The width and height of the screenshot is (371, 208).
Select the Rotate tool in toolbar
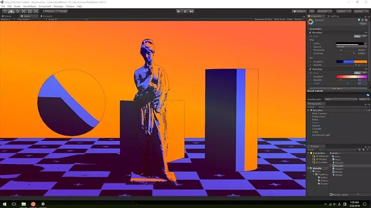(18, 11)
